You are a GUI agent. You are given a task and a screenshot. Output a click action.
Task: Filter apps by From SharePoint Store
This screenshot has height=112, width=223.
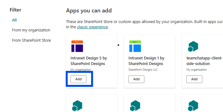31,40
